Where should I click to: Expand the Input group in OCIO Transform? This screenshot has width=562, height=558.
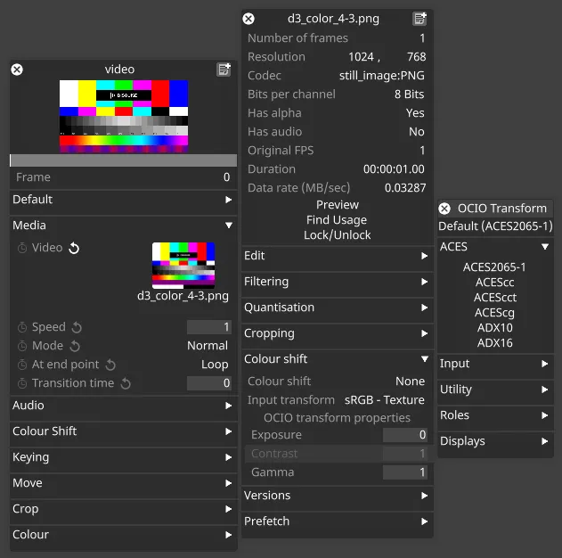[x=495, y=364]
